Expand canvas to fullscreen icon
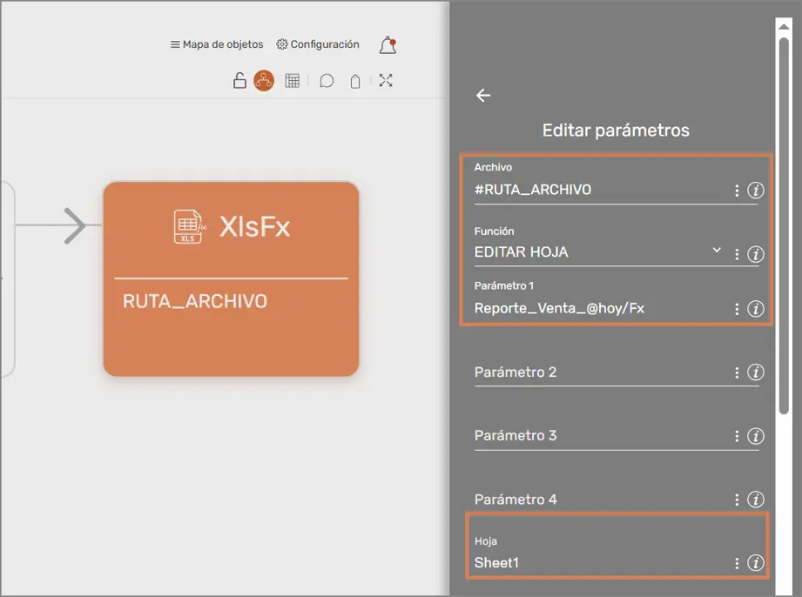This screenshot has width=802, height=597. tap(386, 80)
